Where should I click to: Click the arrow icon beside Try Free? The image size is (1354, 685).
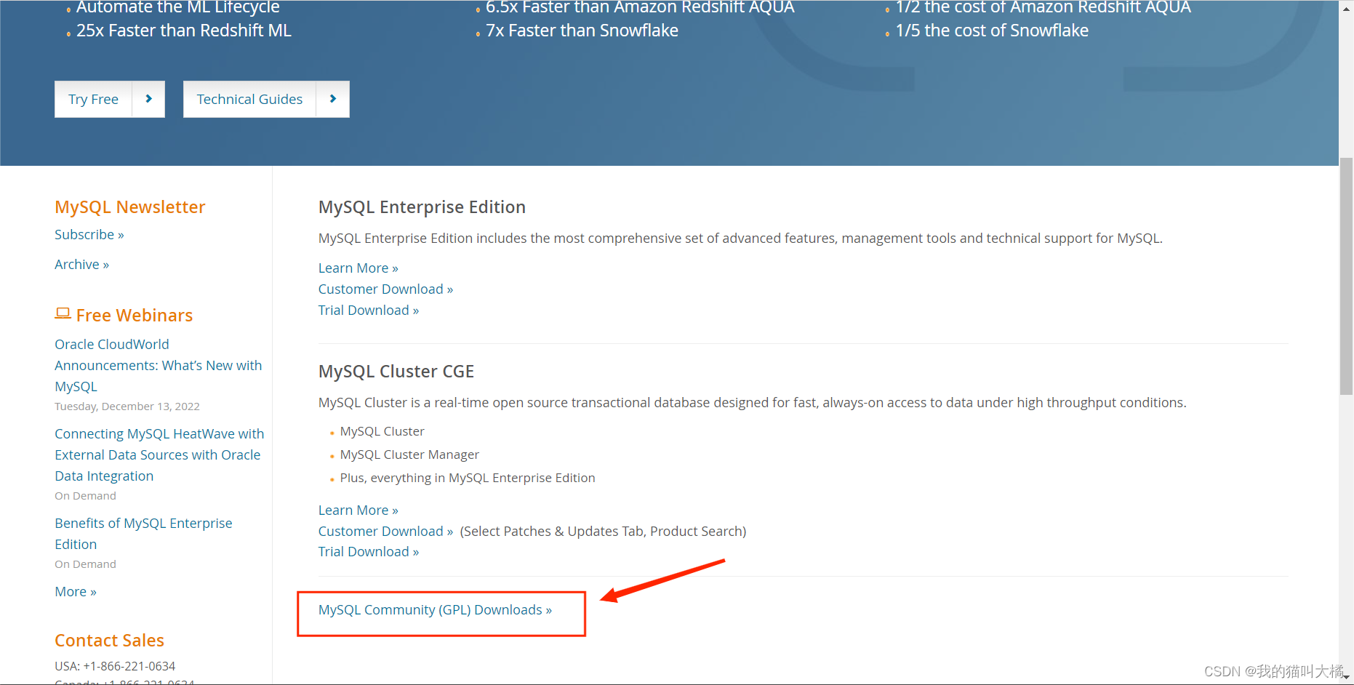click(x=148, y=99)
